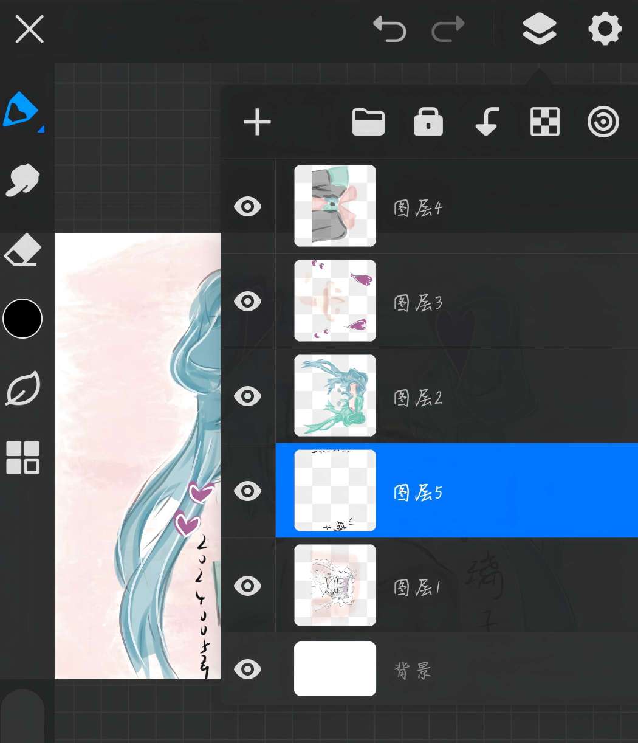Toggle visibility of 背景 layer
The width and height of the screenshot is (638, 743).
(247, 669)
